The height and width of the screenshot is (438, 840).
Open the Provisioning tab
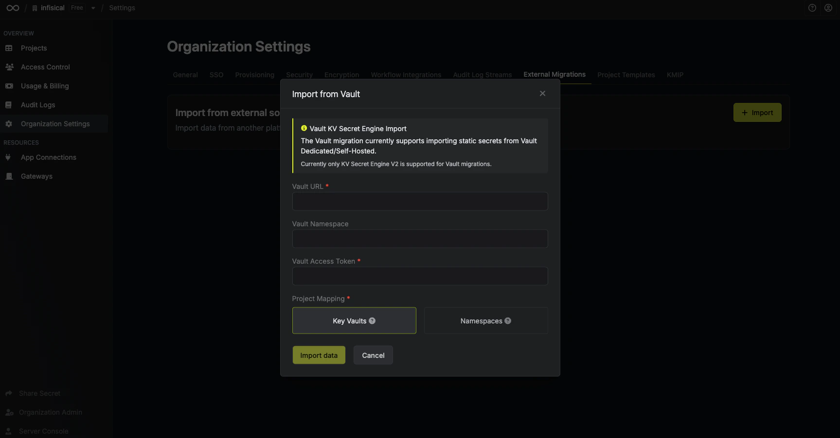point(255,75)
